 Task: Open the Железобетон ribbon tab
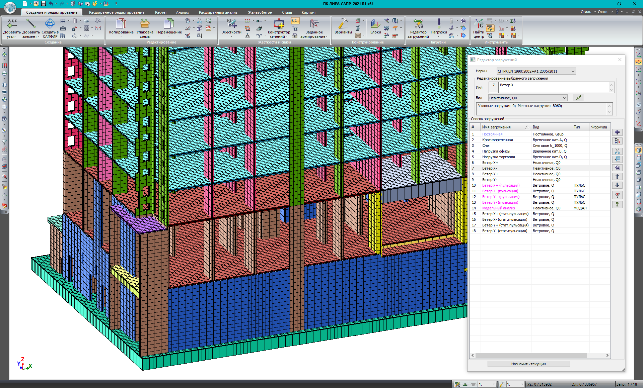(260, 12)
